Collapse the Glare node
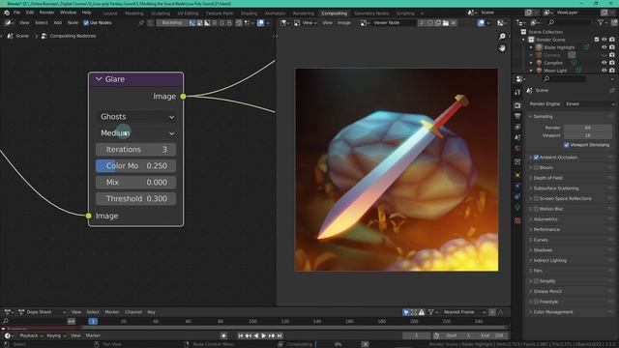619x348 pixels. (99, 79)
